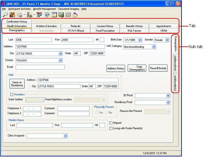Expand the WIC Category dropdown
Viewport: 204px width, 157px height.
click(x=154, y=47)
